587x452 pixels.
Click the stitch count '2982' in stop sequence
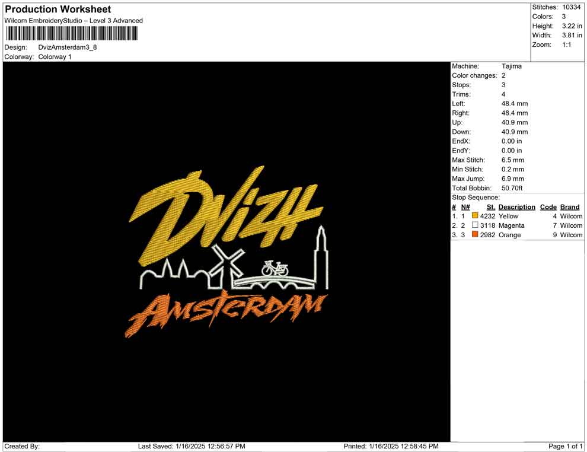point(487,235)
